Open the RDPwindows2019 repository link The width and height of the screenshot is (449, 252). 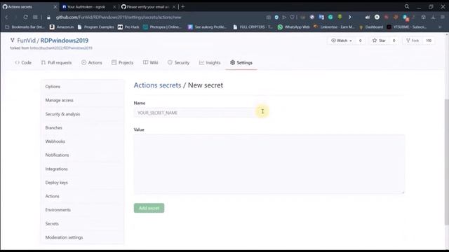coord(64,41)
